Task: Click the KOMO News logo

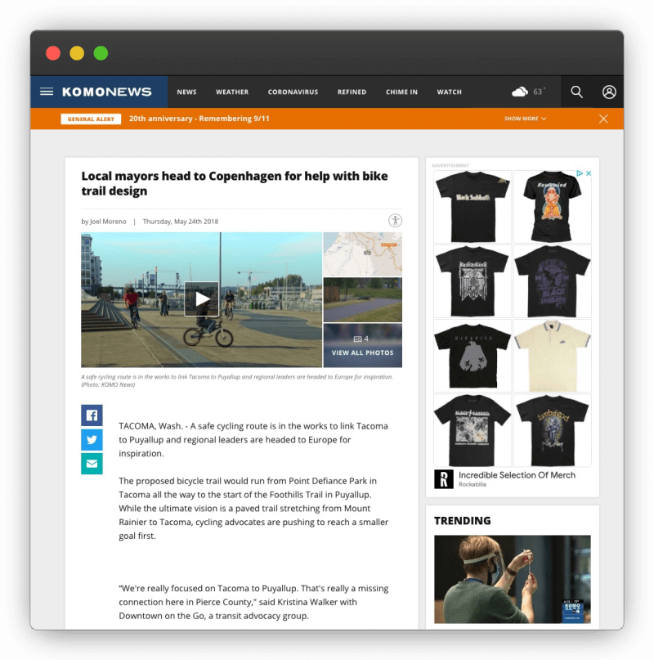Action: [x=106, y=92]
